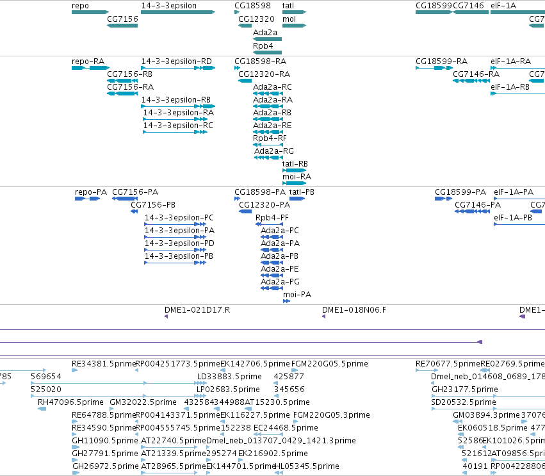The width and height of the screenshot is (545, 476).
Task: Select the Rpb4 gene label
Action: [263, 46]
